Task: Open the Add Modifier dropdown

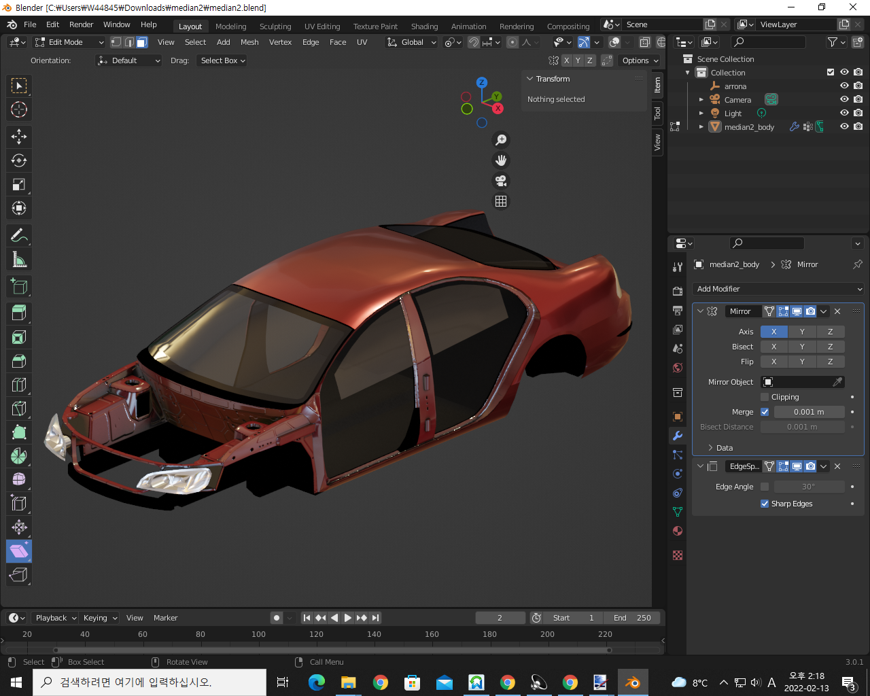Action: (778, 289)
